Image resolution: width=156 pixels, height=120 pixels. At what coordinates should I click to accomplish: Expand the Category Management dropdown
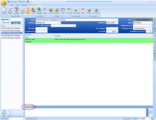pos(58,23)
